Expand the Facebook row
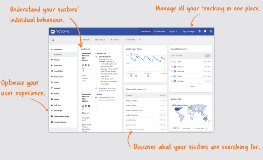This screenshot has height=160, width=263. [x=172, y=71]
